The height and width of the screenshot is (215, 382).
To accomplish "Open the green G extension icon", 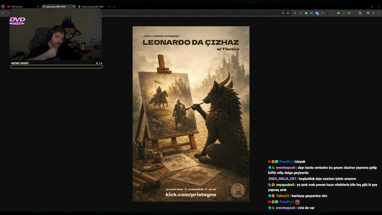I will coord(306,13).
